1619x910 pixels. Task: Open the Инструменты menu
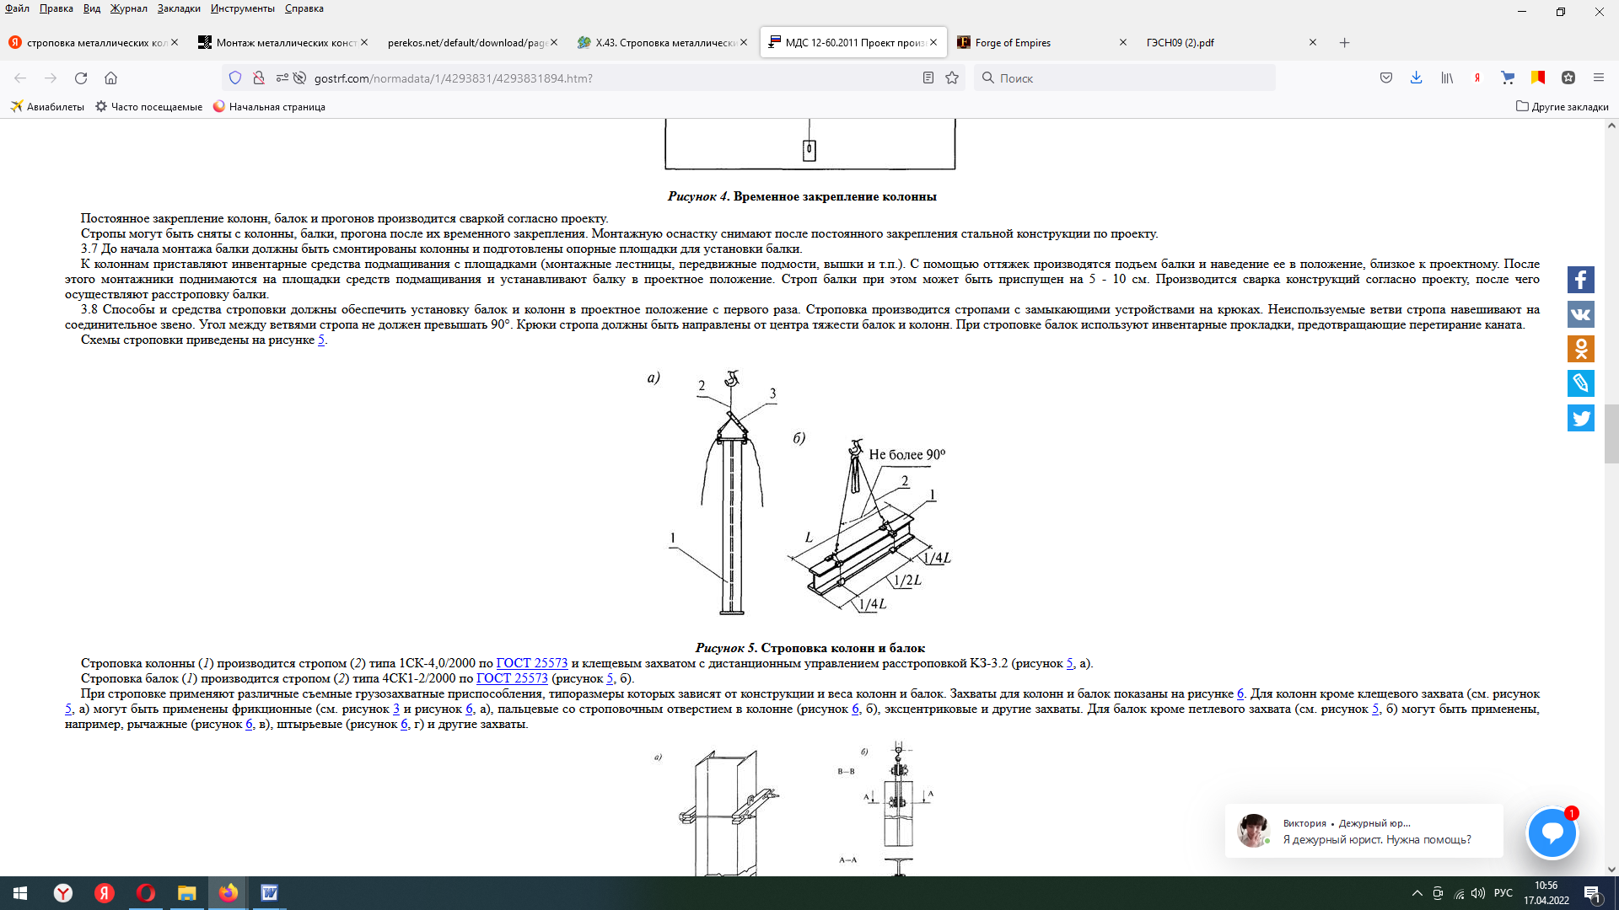(x=243, y=8)
